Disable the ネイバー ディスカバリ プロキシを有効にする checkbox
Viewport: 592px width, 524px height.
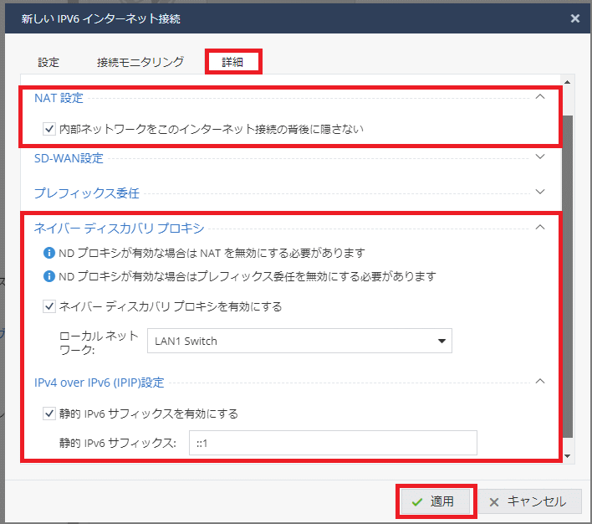[49, 306]
